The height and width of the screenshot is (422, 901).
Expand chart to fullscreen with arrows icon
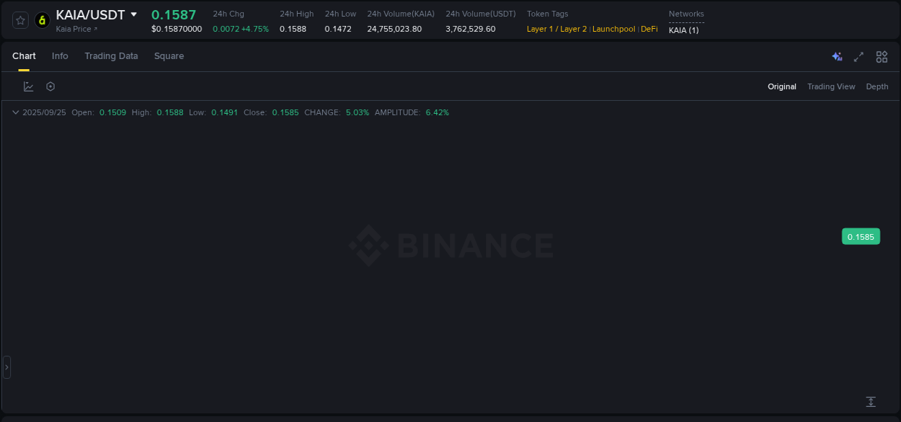(858, 56)
